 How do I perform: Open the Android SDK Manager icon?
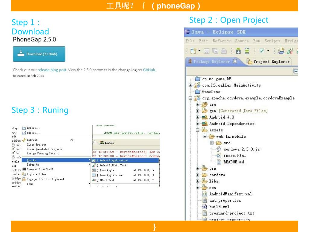tap(238, 51)
